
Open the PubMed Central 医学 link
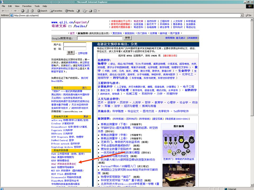point(62,140)
